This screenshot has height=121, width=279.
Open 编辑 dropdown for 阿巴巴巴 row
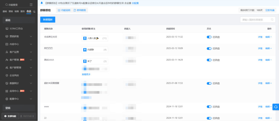coord(268,48)
